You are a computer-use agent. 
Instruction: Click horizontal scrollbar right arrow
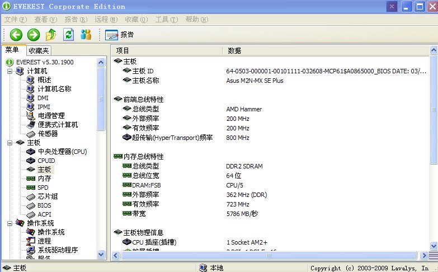click(x=424, y=255)
